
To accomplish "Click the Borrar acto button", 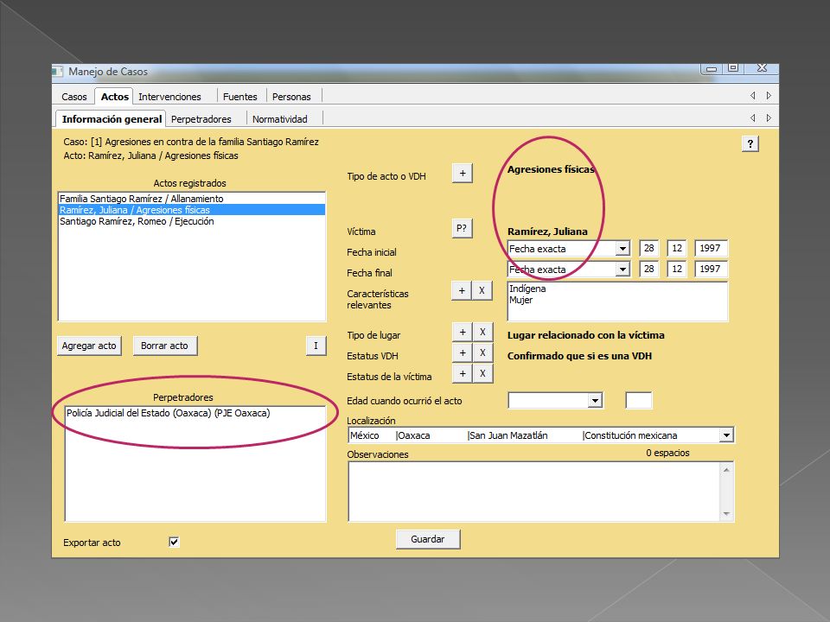I will click(x=164, y=346).
